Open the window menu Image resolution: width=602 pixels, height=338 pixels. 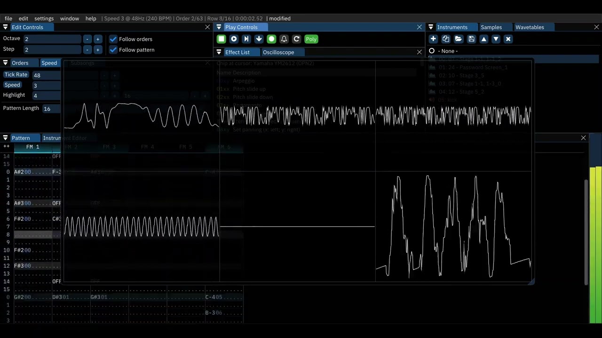click(x=70, y=18)
